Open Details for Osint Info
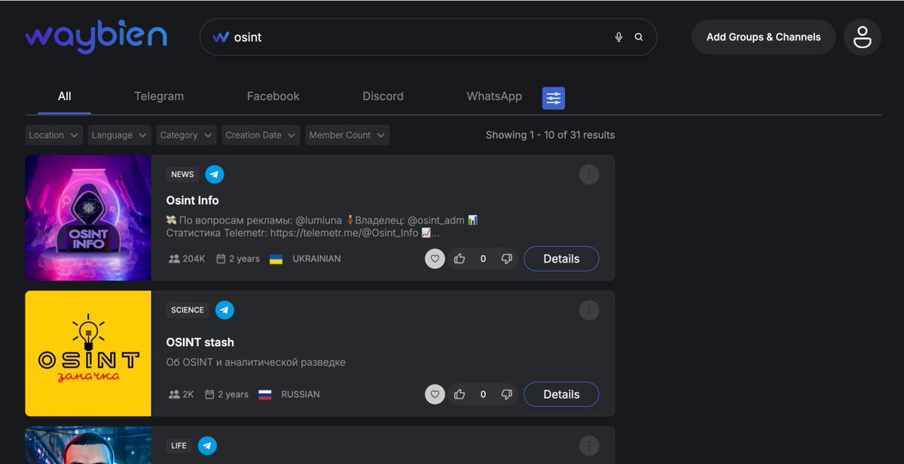Screen dimensions: 904x464 [x=561, y=259]
